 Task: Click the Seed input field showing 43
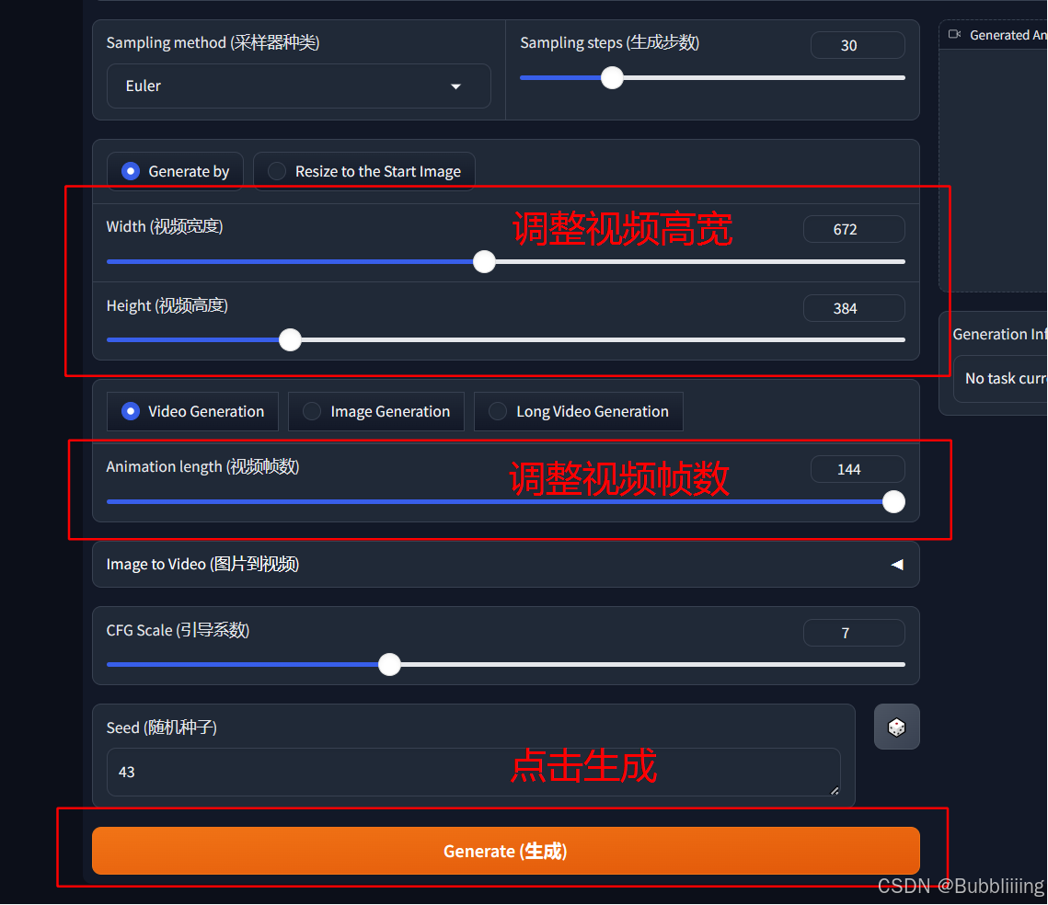[x=473, y=772]
